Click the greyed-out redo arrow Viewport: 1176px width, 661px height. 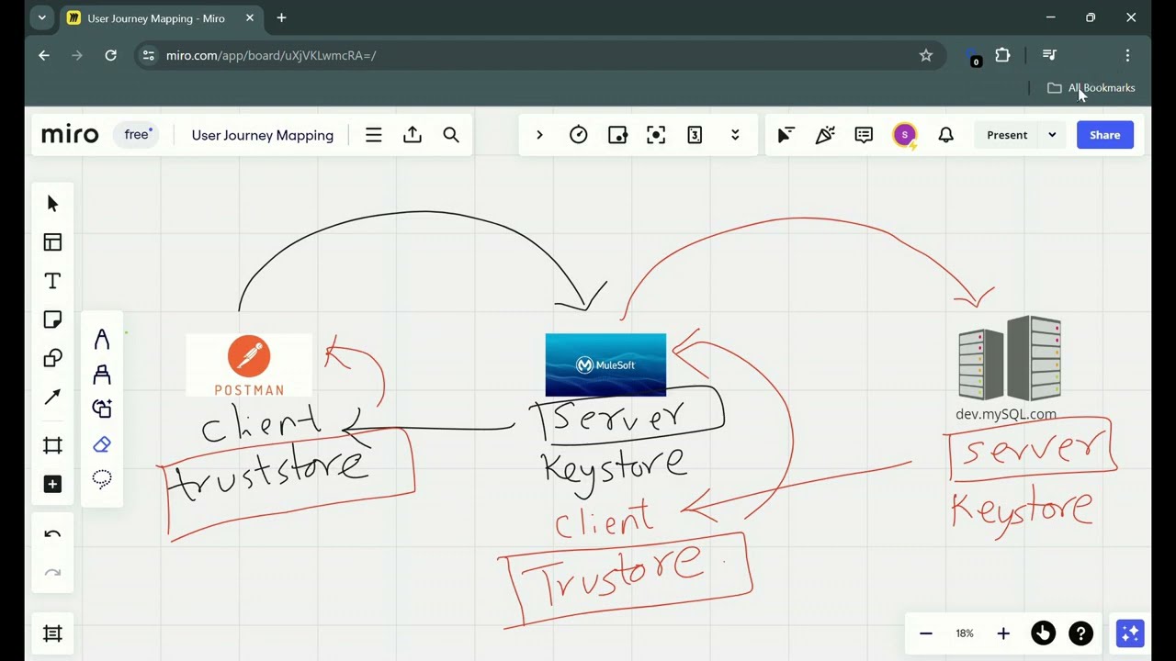point(52,573)
